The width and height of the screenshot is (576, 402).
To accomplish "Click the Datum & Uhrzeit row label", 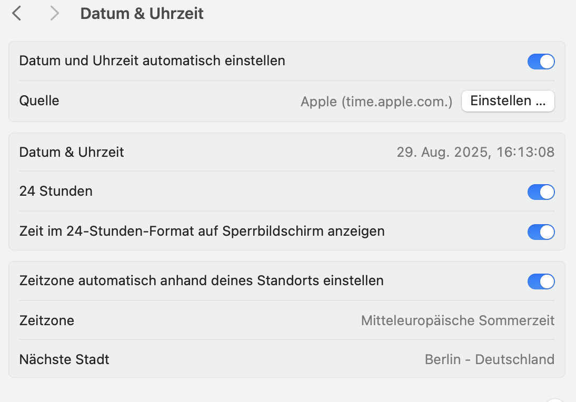I will pyautogui.click(x=72, y=153).
